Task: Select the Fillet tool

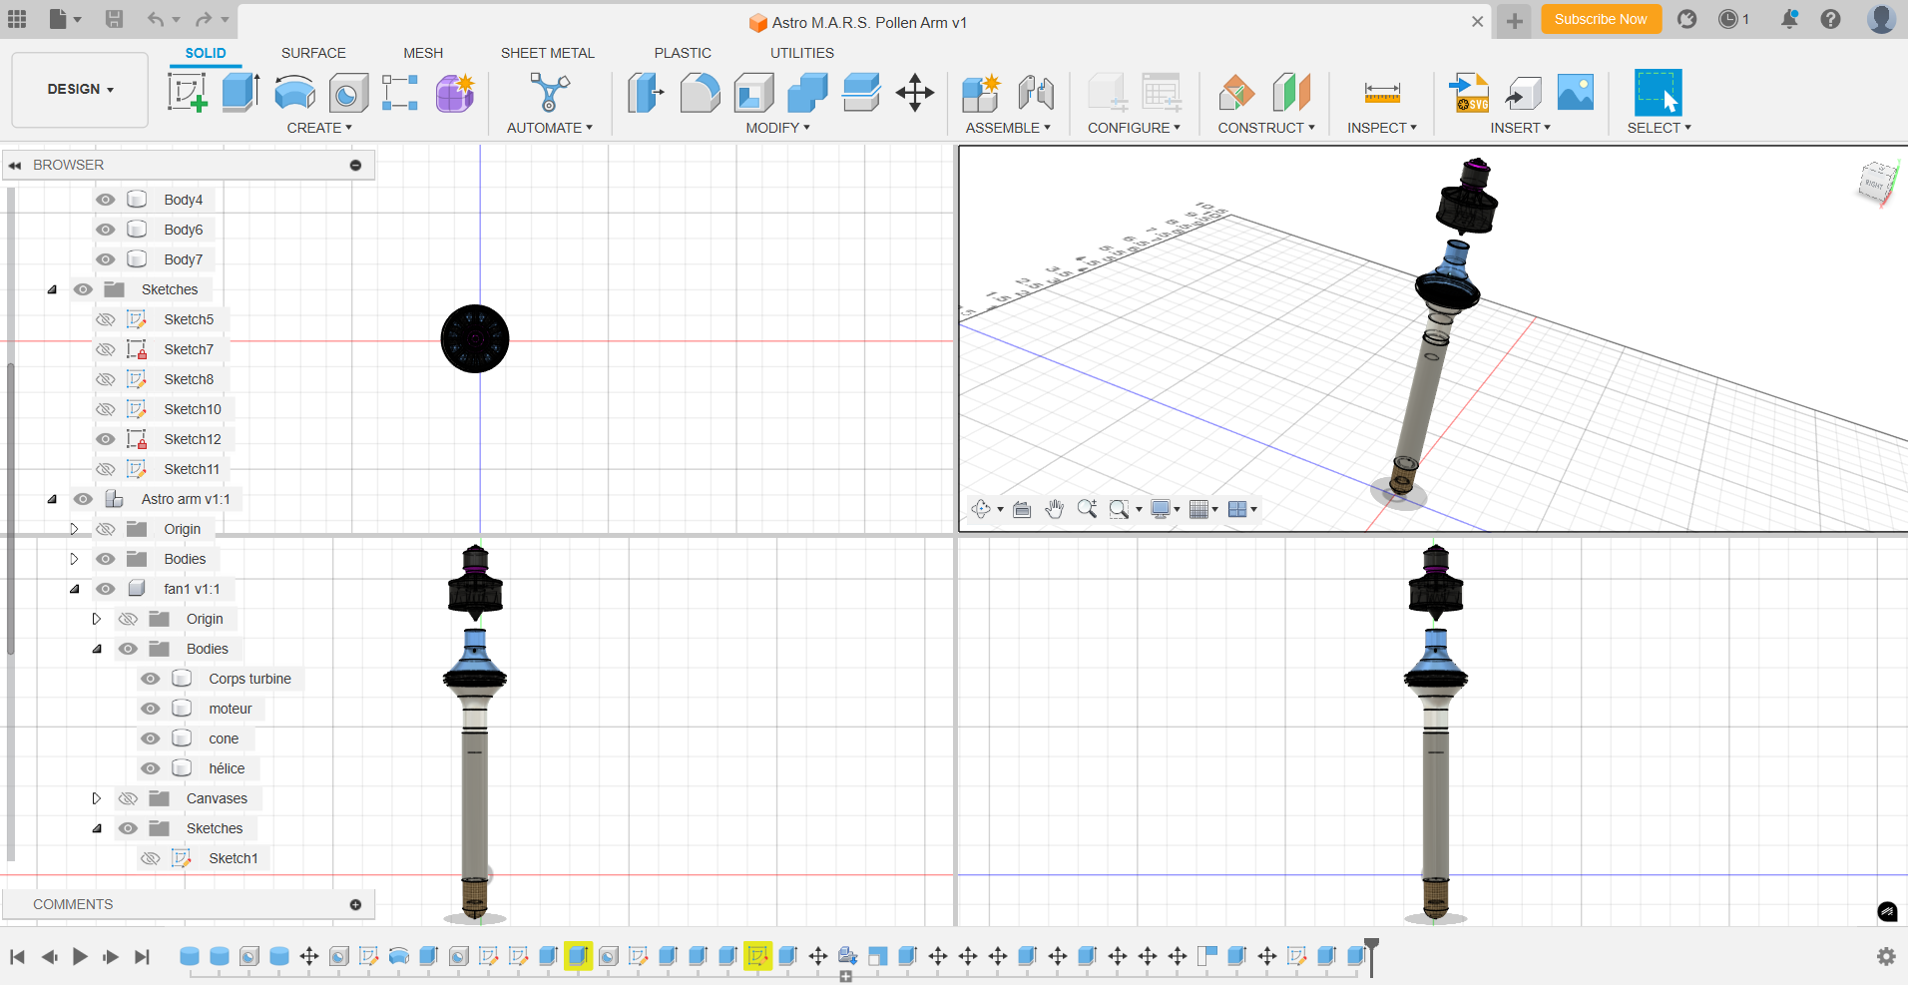Action: 700,93
